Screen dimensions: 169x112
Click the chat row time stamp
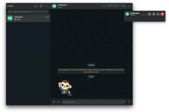(x=47, y=17)
